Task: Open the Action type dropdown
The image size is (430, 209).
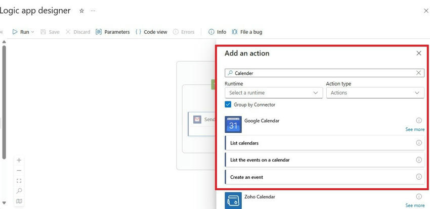Action: pyautogui.click(x=375, y=93)
